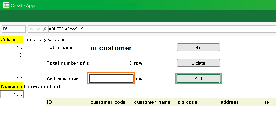
Task: Click the customer_name column header
Action: click(152, 102)
